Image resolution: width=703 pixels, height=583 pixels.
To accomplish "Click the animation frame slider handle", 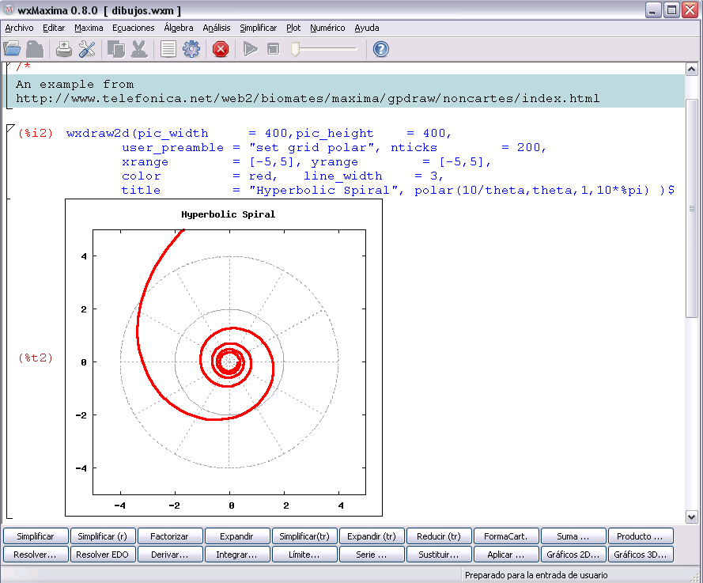I will click(x=295, y=49).
